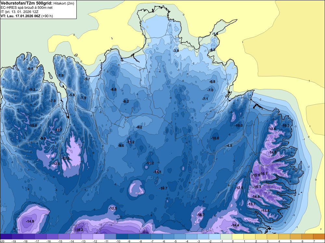
Task: Pick the legend swatch between 3 and 4
Action: click(x=273, y=237)
